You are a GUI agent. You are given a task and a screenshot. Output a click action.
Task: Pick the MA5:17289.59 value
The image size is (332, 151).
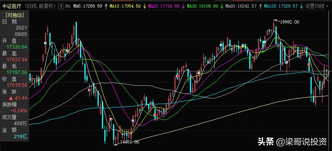pos(88,6)
